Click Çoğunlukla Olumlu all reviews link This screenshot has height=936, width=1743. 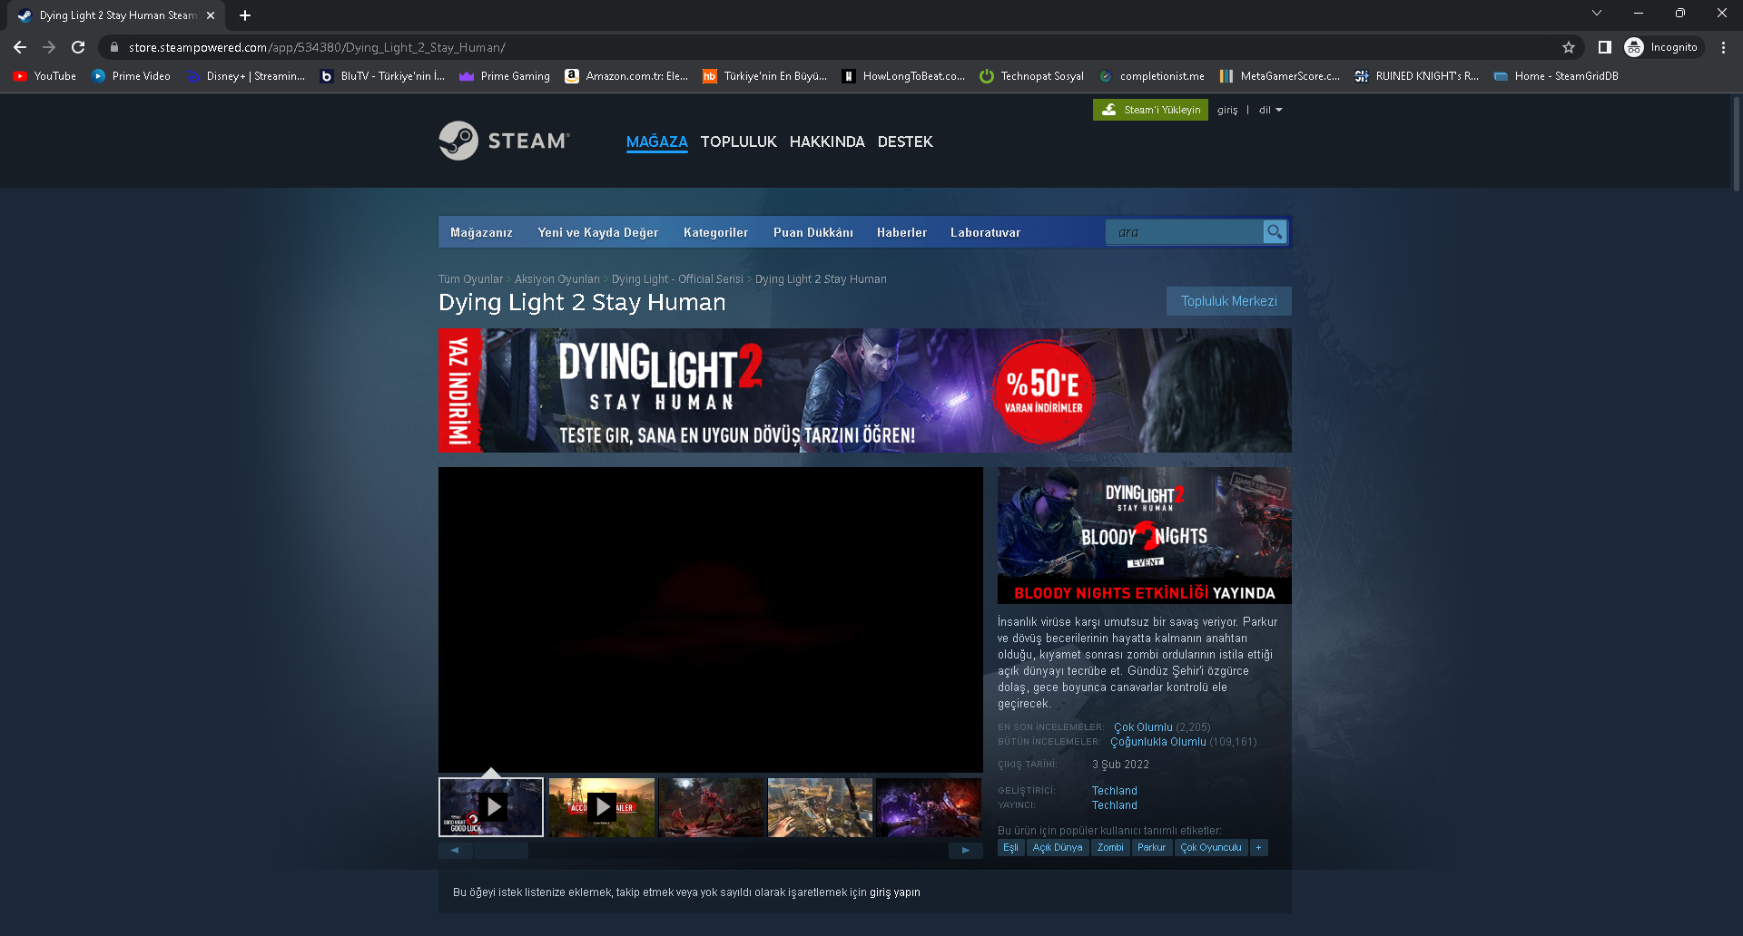pos(1158,742)
